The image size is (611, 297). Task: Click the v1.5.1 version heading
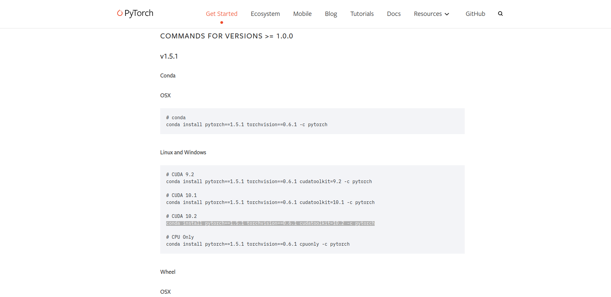(x=169, y=56)
